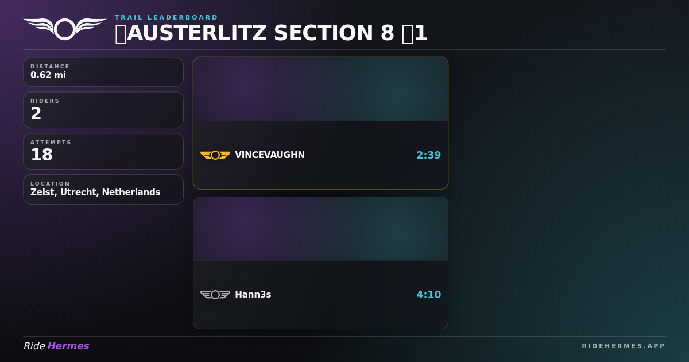Click the Location Zeist, Utrecht card
The width and height of the screenshot is (689, 362).
[x=103, y=190]
